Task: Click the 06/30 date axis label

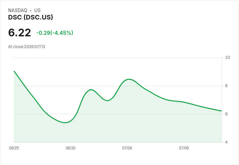Action: click(x=70, y=148)
